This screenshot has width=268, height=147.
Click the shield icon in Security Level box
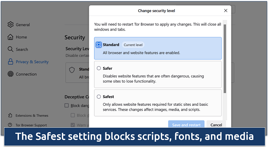tap(72, 70)
